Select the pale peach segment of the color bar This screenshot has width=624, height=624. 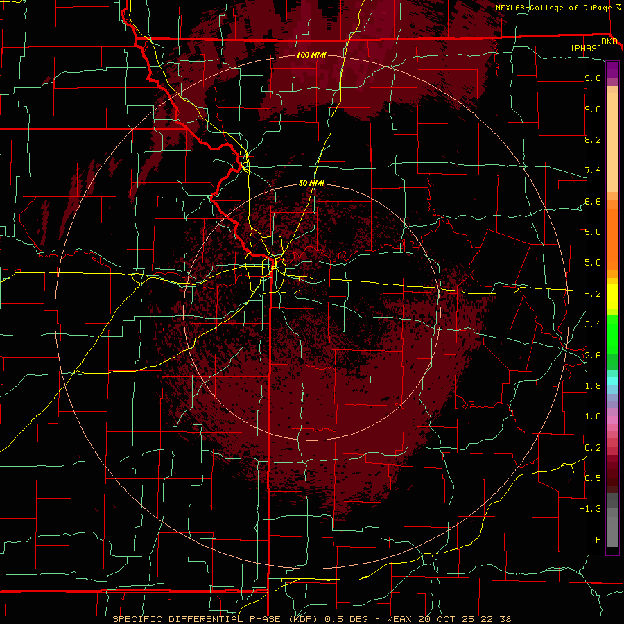click(612, 144)
